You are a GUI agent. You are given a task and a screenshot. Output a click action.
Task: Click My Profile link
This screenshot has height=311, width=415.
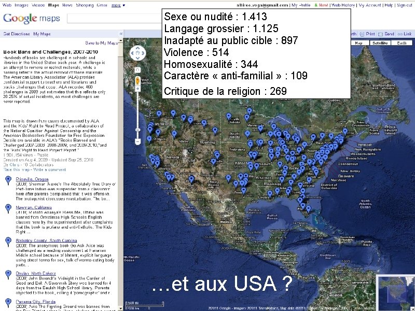(301, 5)
